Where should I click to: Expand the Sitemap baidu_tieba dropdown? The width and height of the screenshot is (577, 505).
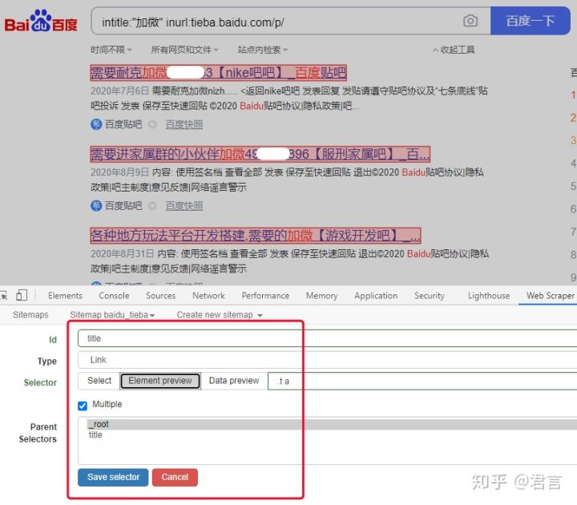pyautogui.click(x=112, y=315)
